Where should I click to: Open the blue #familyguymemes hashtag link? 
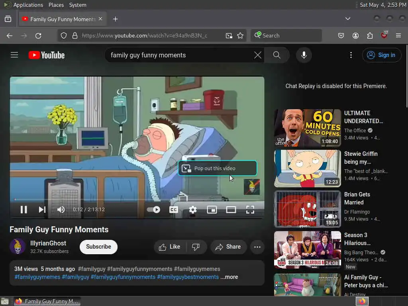(x=37, y=277)
